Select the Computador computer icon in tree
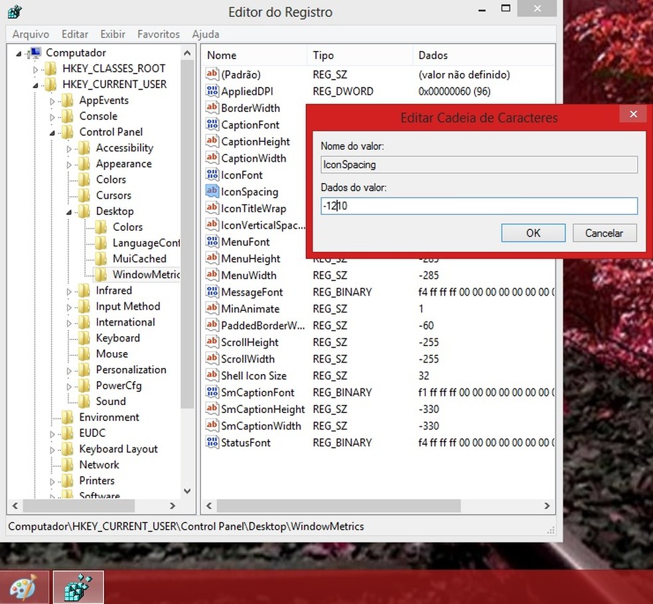Viewport: 653px width, 604px height. pyautogui.click(x=35, y=53)
